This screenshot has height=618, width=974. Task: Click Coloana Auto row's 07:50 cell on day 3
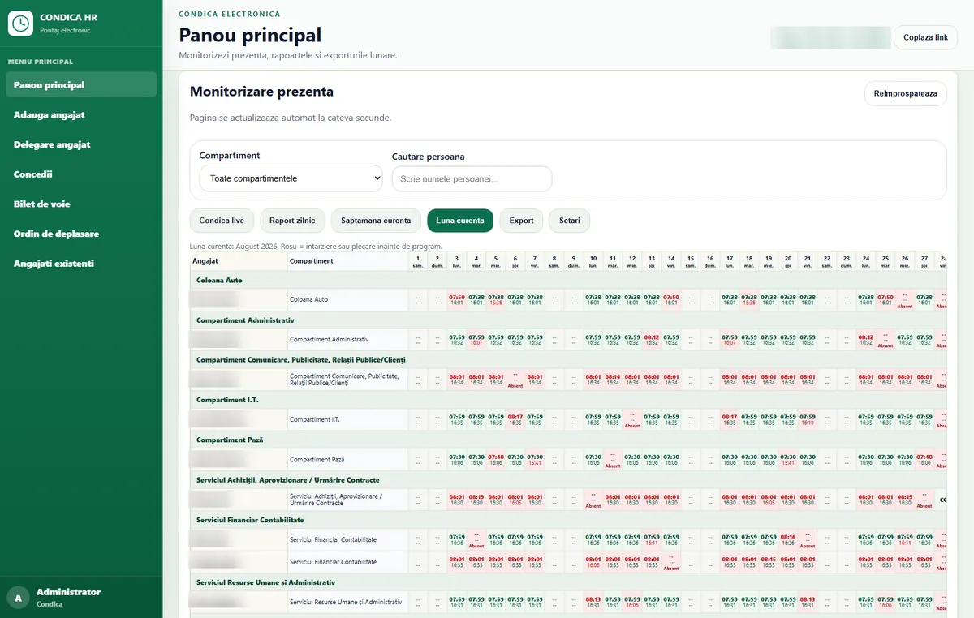(457, 299)
